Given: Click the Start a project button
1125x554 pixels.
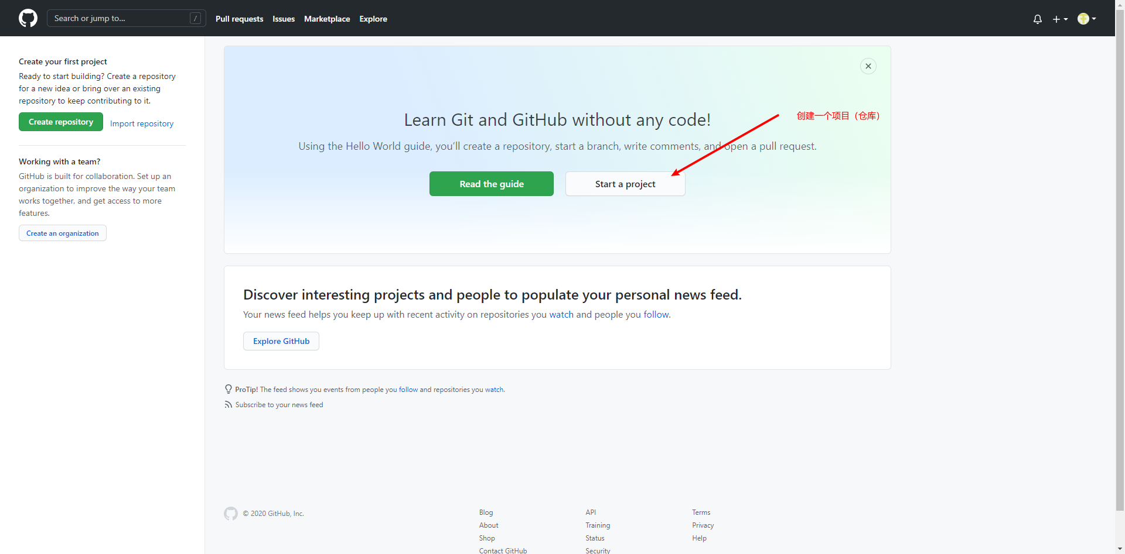Looking at the screenshot, I should click(625, 184).
